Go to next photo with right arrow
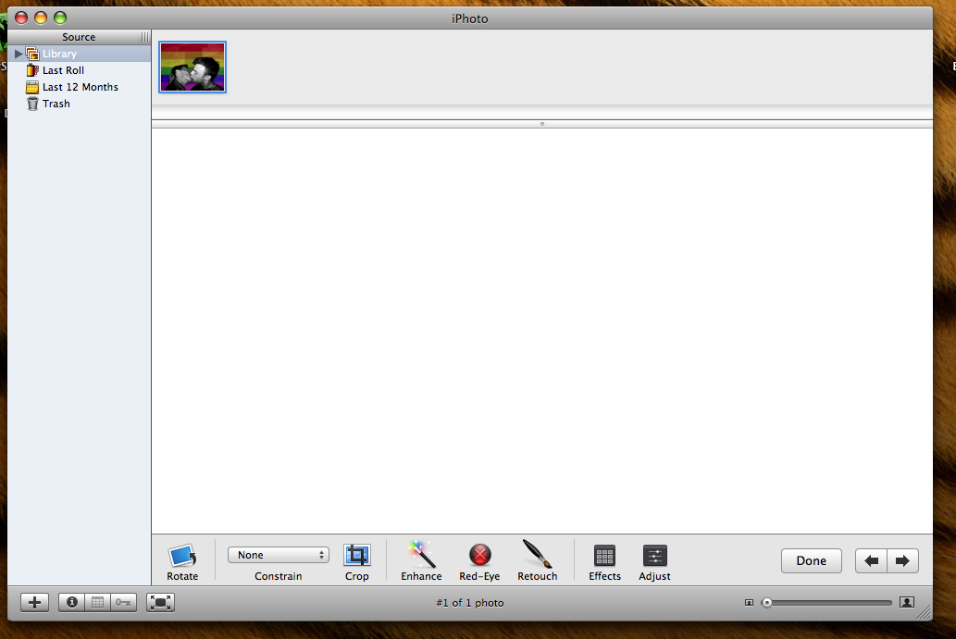The image size is (956, 639). click(x=903, y=561)
